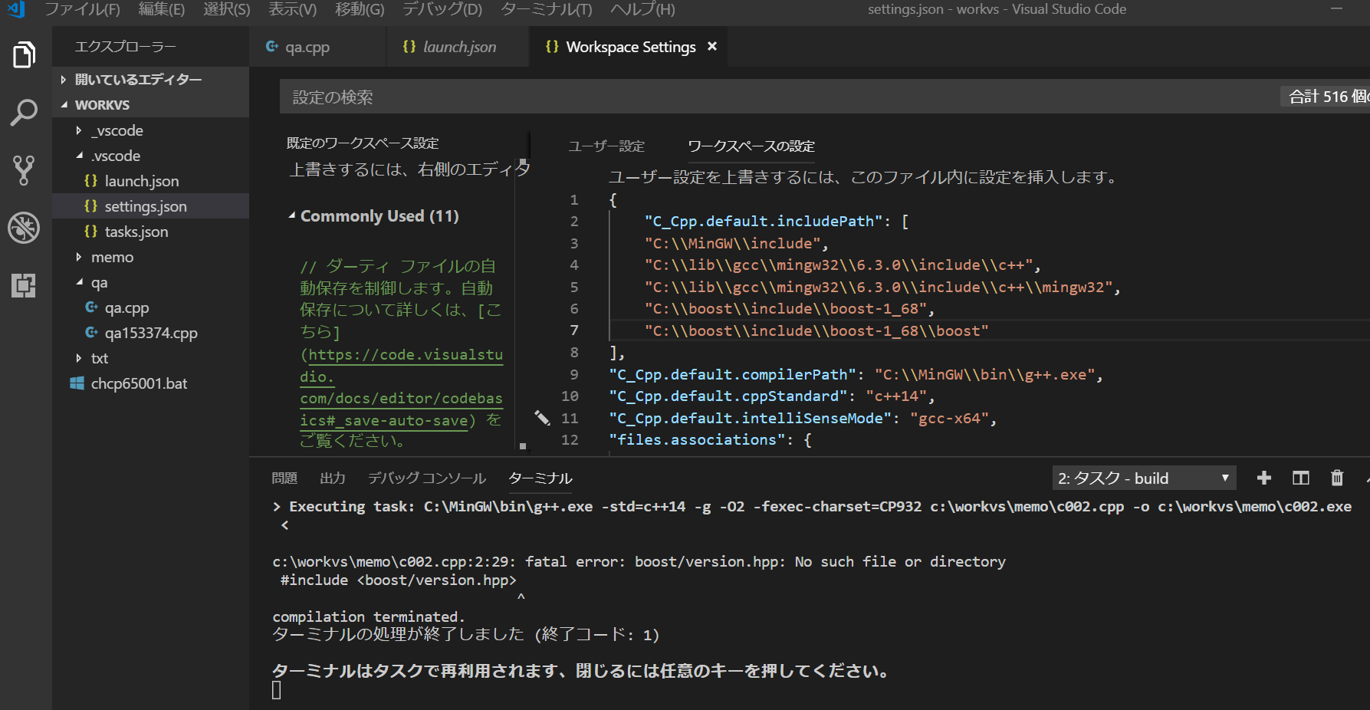The image size is (1370, 710).
Task: Expand the 開いているエディター section
Action: (x=138, y=80)
